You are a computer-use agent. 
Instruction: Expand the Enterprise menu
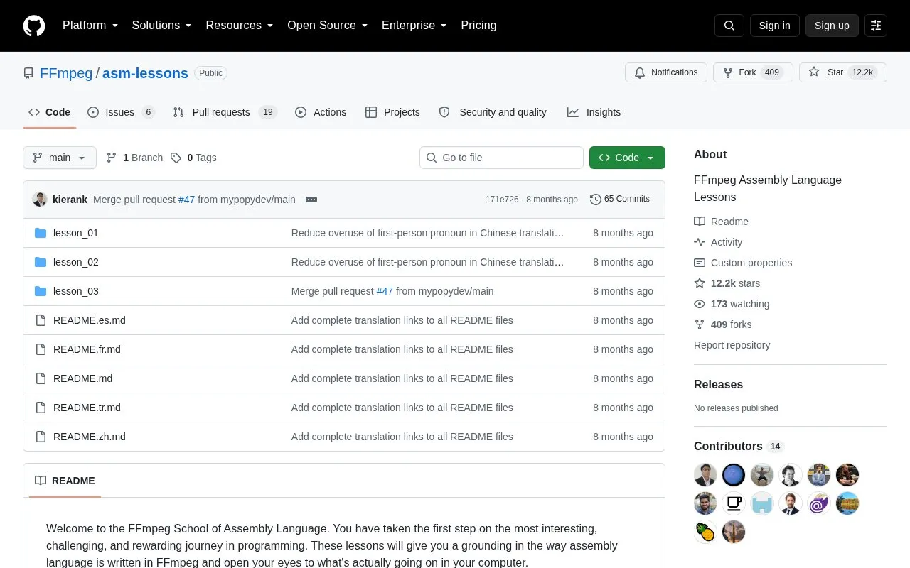[414, 26]
